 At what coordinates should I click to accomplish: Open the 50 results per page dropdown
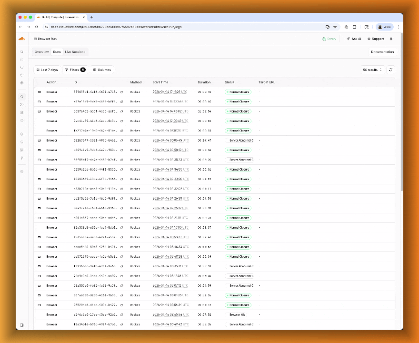[x=372, y=70]
